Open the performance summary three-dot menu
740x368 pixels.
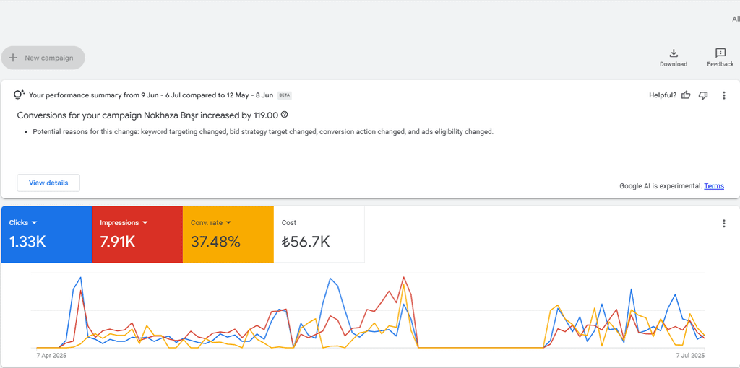(x=724, y=95)
